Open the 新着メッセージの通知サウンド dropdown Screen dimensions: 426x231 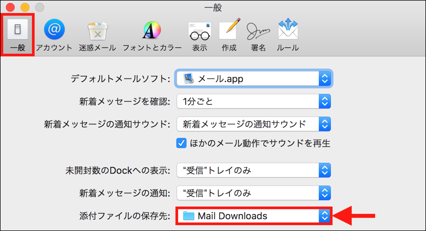point(254,124)
